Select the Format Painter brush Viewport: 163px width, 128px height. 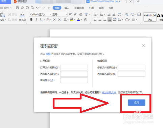click(22, 15)
